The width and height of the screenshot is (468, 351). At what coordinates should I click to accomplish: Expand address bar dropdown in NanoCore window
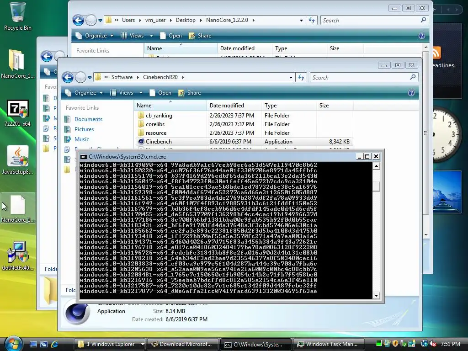point(301,21)
